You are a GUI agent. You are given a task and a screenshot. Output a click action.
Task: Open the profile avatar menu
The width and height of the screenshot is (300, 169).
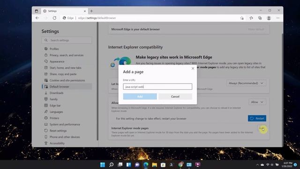pyautogui.click(x=269, y=18)
